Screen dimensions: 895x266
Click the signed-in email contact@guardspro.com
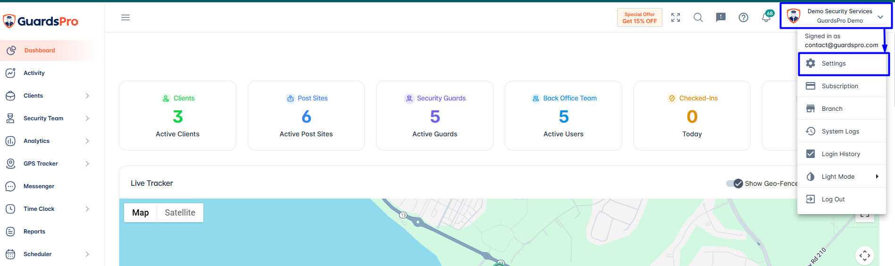tap(841, 45)
